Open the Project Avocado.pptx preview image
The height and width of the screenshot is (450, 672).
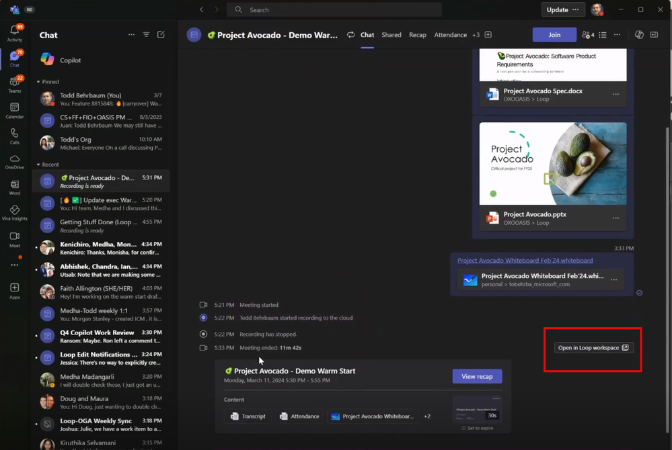[x=553, y=163]
